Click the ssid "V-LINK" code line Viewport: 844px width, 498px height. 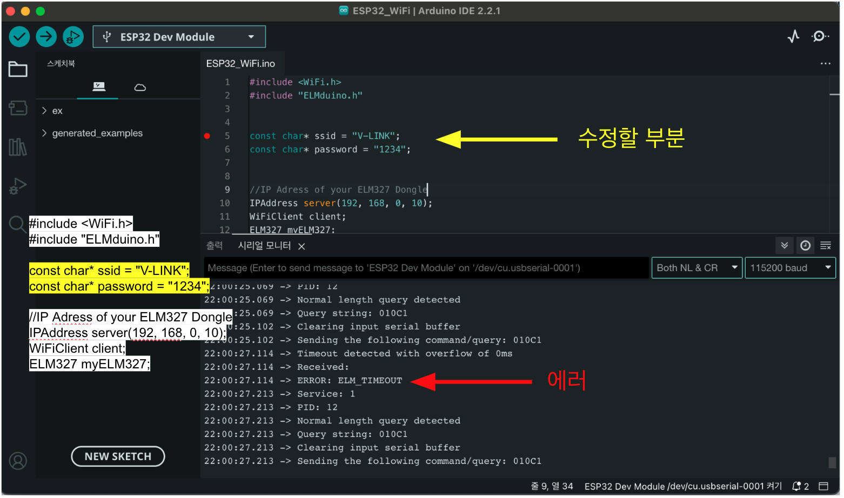coord(325,136)
